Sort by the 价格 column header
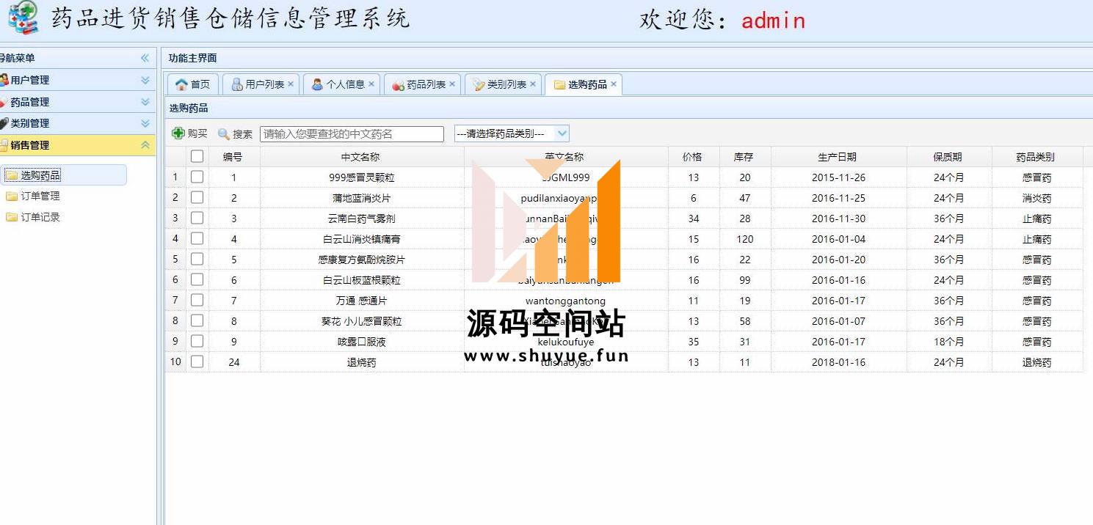The height and width of the screenshot is (525, 1093). [x=691, y=157]
